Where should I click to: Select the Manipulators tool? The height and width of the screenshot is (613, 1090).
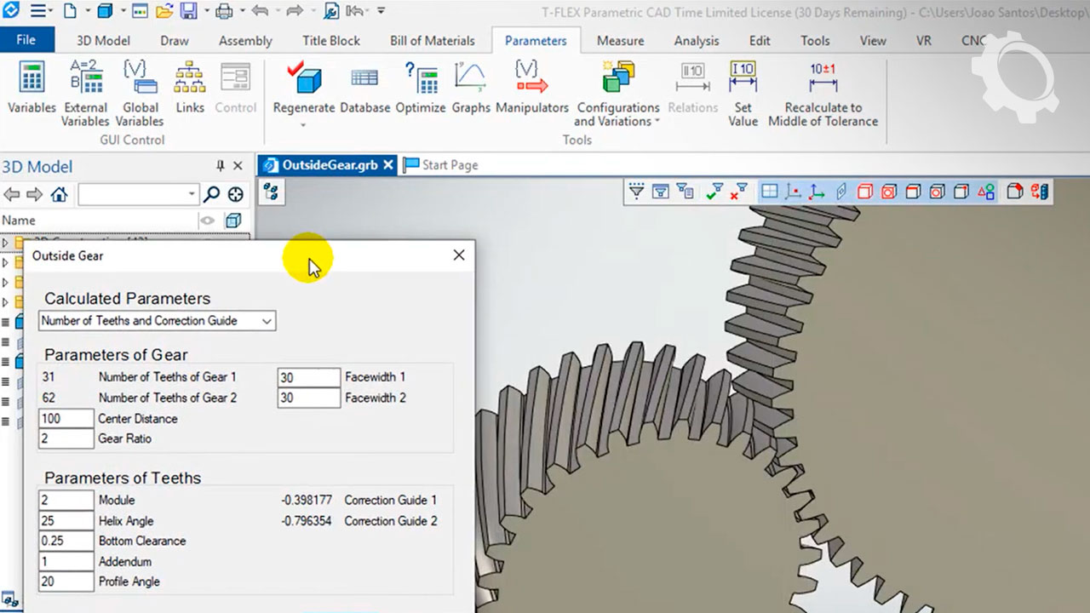532,88
